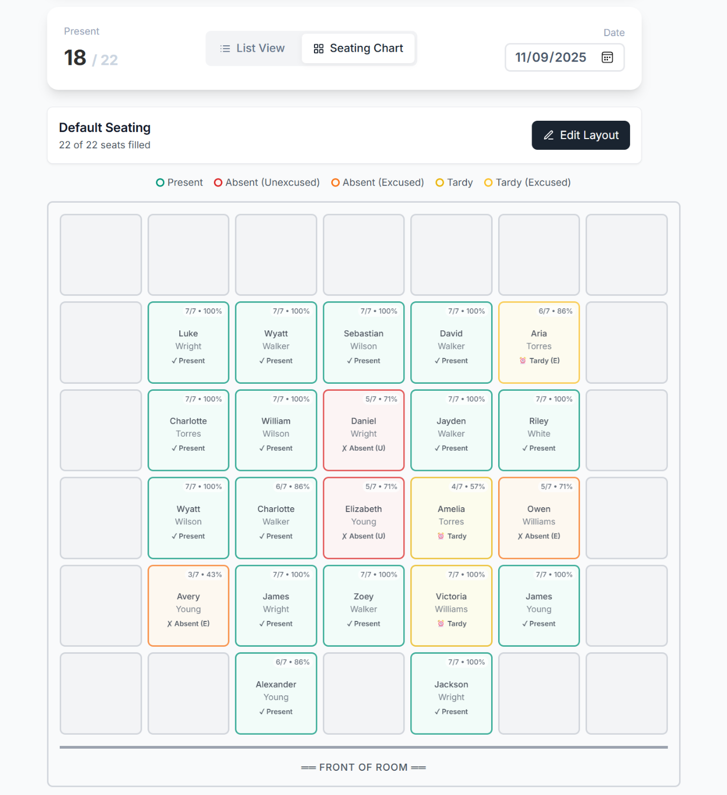Click the Edit Layout button
Screen dimensions: 727x795
click(x=581, y=135)
